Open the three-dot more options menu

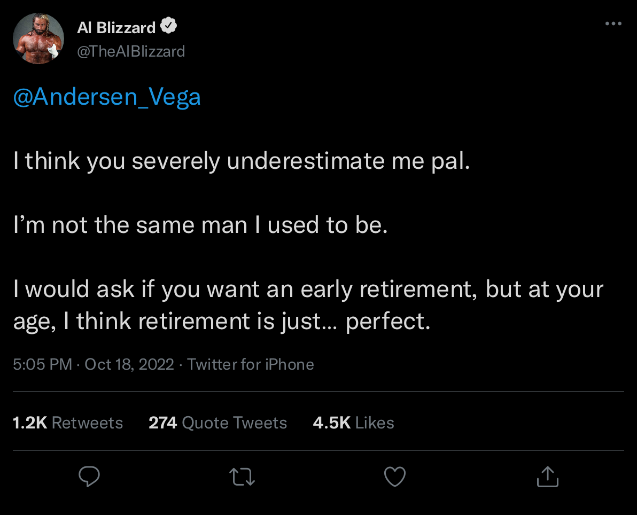(613, 24)
